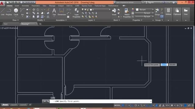Toggle 2D object snap in status bar
This screenshot has height=109, width=195.
151,105
